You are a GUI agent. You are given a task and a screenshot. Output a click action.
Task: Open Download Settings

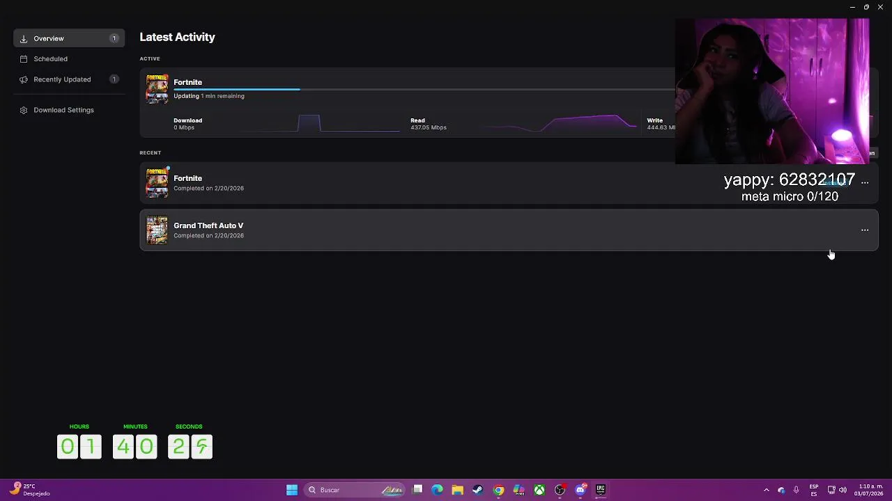(x=63, y=110)
